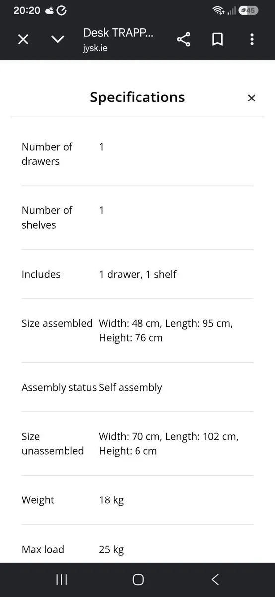Bookmark this page with the bookmark icon
The width and height of the screenshot is (275, 597).
coord(217,39)
